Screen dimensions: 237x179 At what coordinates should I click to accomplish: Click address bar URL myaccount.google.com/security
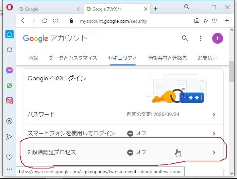[113, 21]
